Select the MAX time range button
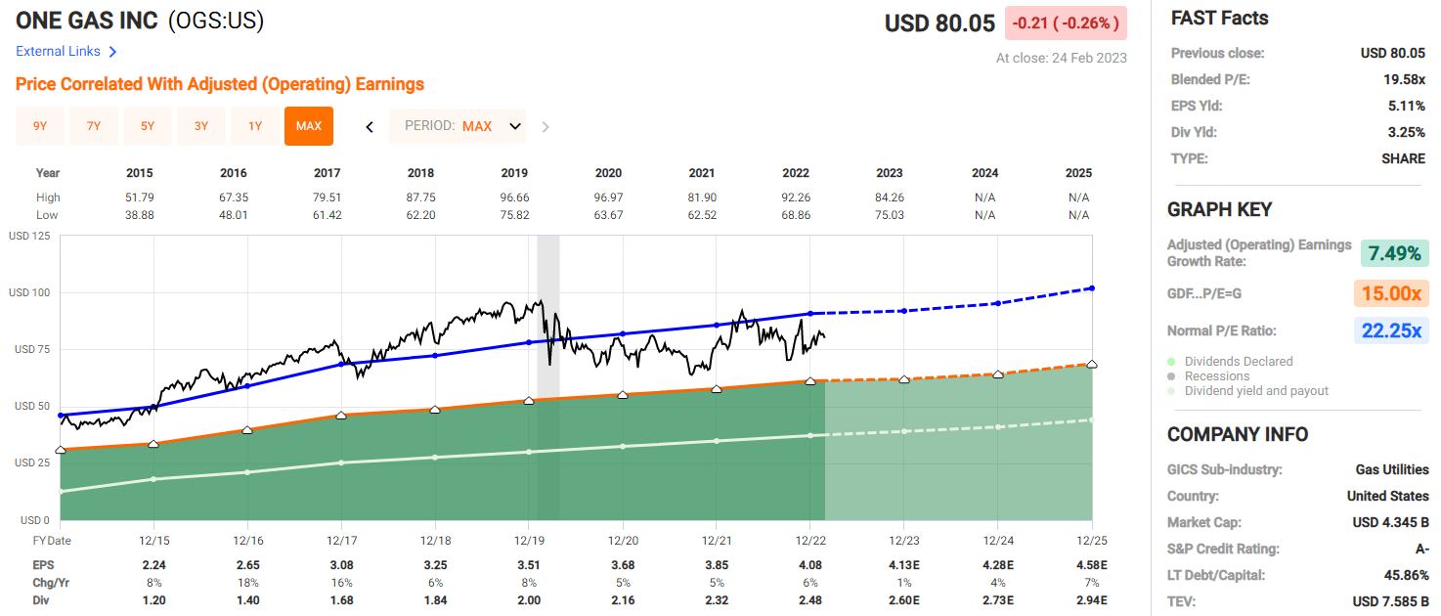The height and width of the screenshot is (616, 1441). click(x=309, y=126)
